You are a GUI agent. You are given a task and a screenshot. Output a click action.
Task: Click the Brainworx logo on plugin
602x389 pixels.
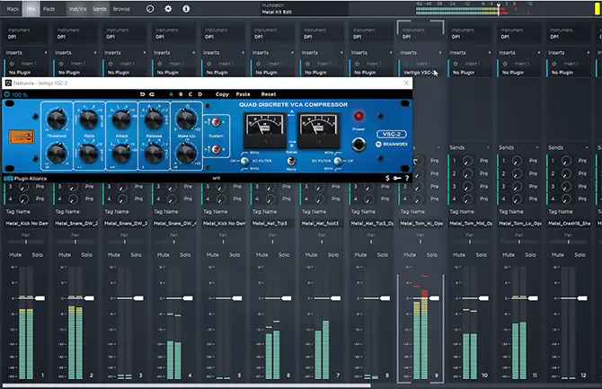click(x=392, y=144)
